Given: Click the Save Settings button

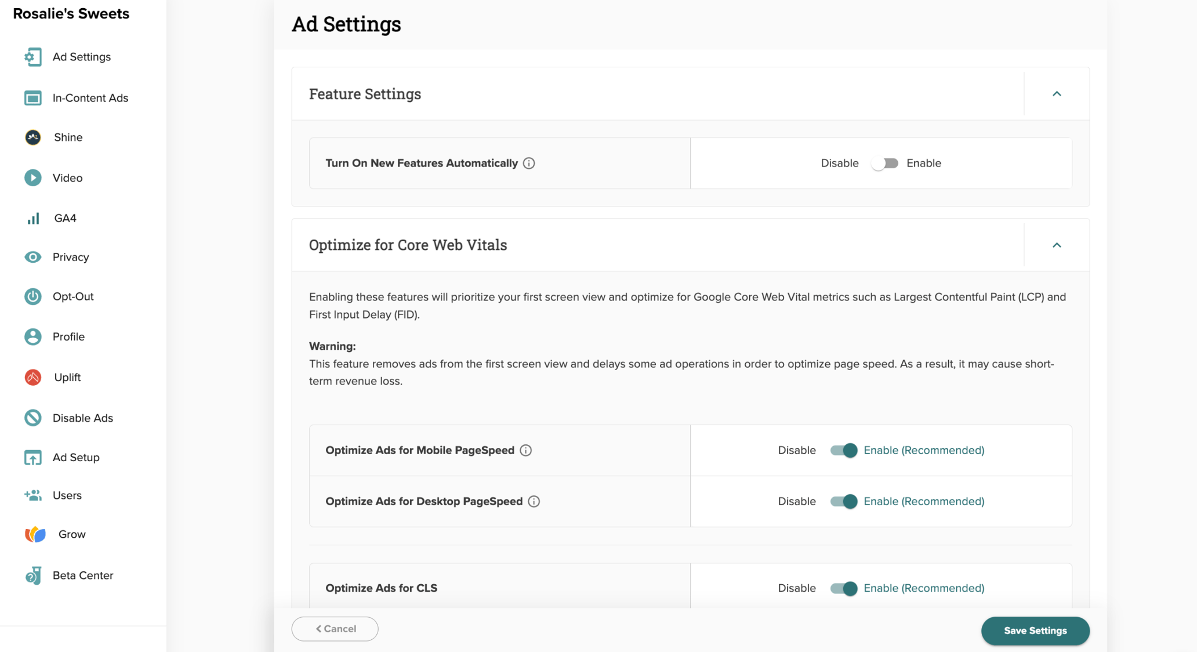Looking at the screenshot, I should point(1035,631).
